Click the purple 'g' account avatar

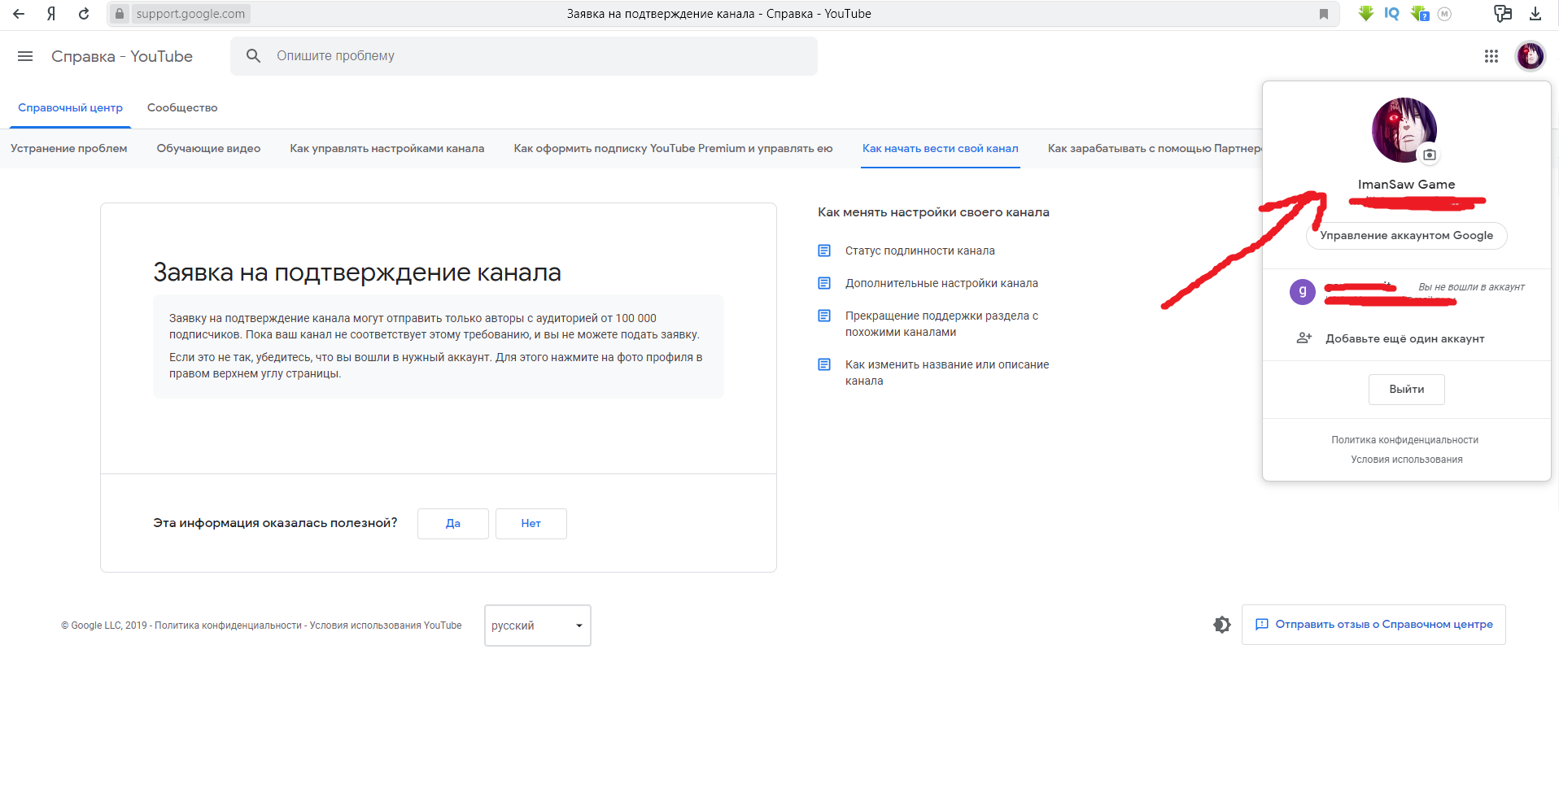[1303, 291]
